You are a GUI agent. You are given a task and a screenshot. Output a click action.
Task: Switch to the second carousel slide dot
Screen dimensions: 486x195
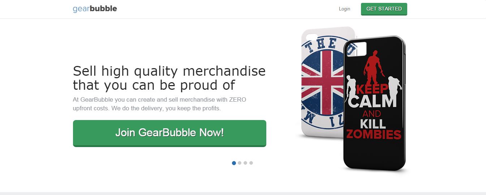(240, 163)
